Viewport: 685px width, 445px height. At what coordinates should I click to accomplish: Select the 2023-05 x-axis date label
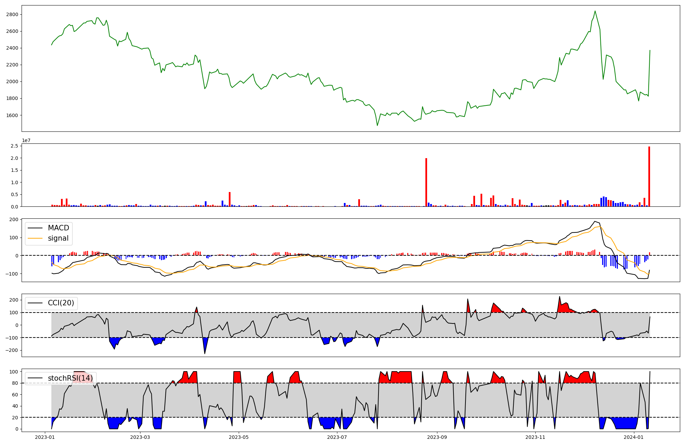(x=238, y=437)
